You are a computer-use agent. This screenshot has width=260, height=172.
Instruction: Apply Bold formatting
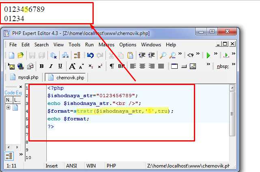pos(42,66)
